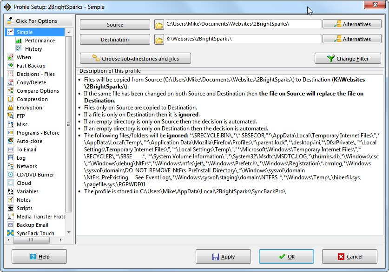Click sidebar horizontal scrollbar right arrow
The width and height of the screenshot is (389, 272).
click(x=61, y=240)
